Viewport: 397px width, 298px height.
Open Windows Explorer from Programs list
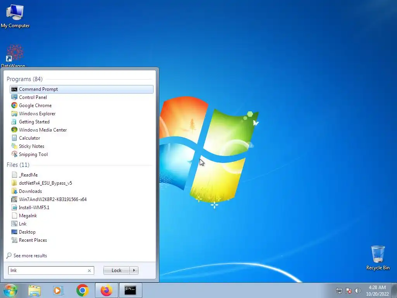pyautogui.click(x=81, y=114)
